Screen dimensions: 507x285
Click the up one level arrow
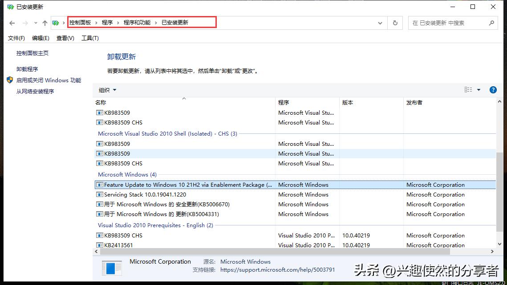(x=45, y=23)
